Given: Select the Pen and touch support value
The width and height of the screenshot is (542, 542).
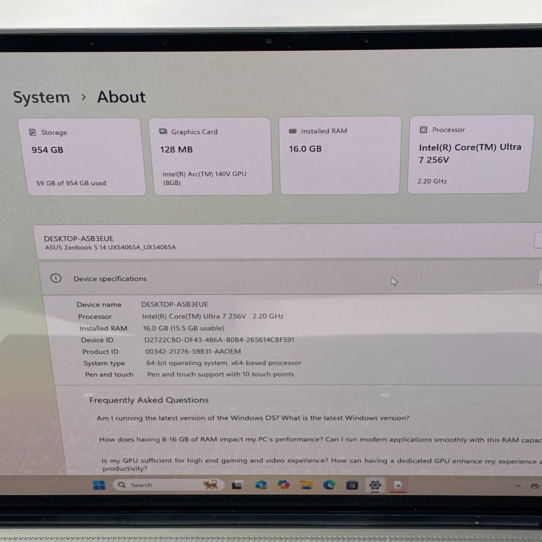Looking at the screenshot, I should (220, 374).
